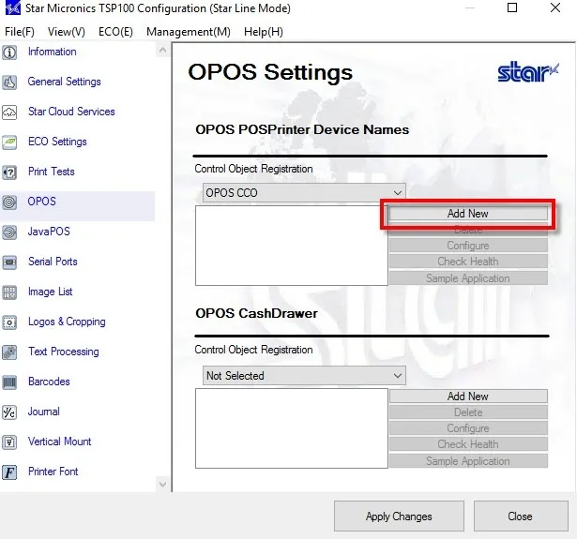Click sidebar scrollbar down arrow
This screenshot has height=539, width=577.
(162, 485)
